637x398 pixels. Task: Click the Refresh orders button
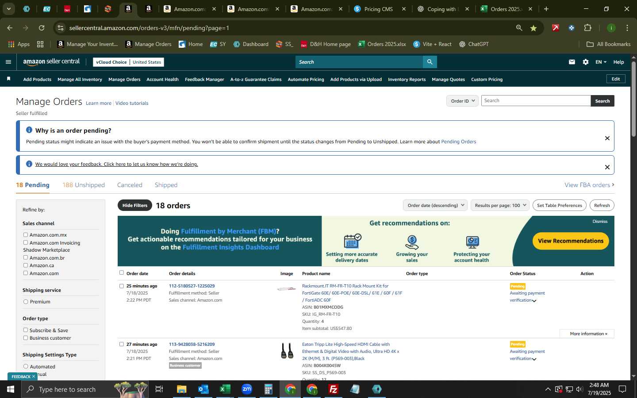(602, 205)
